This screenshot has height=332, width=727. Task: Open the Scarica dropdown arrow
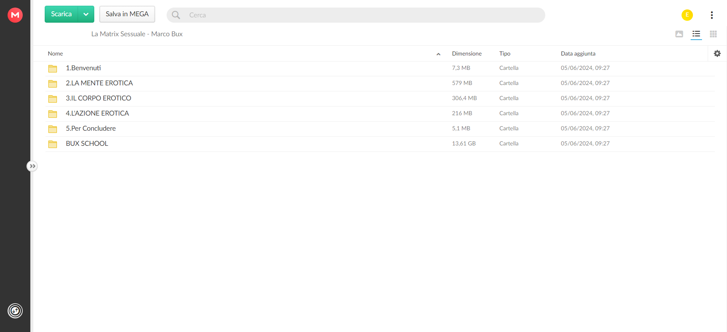86,14
